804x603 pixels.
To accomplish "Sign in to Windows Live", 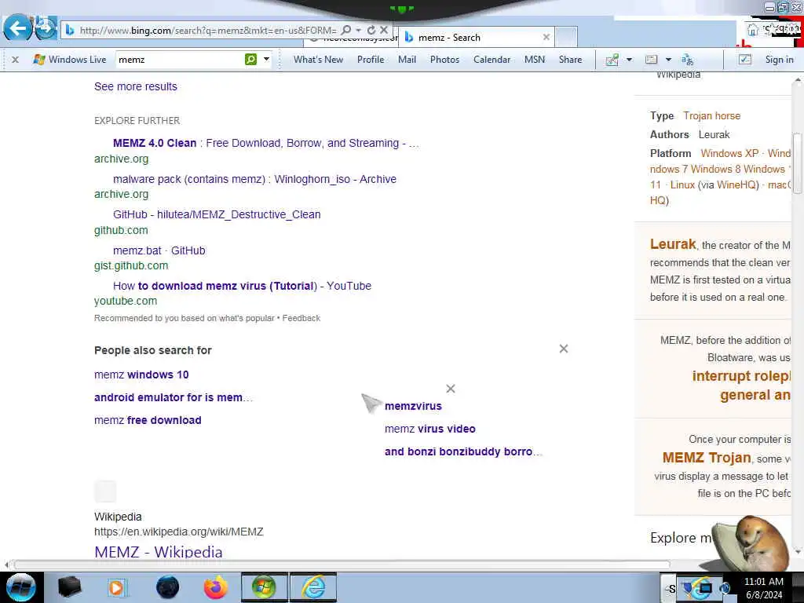I will tap(779, 60).
